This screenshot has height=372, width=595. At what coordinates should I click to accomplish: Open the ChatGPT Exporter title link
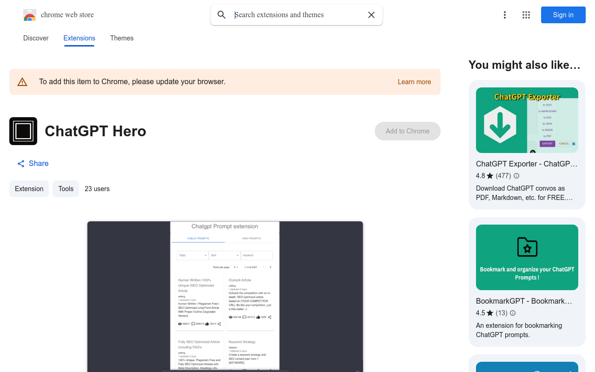(x=527, y=164)
